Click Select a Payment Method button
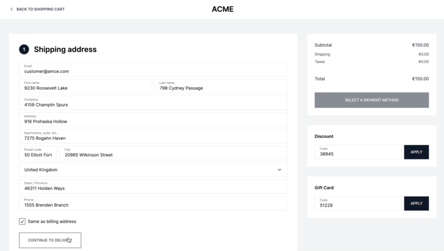The image size is (444, 251). (x=371, y=100)
